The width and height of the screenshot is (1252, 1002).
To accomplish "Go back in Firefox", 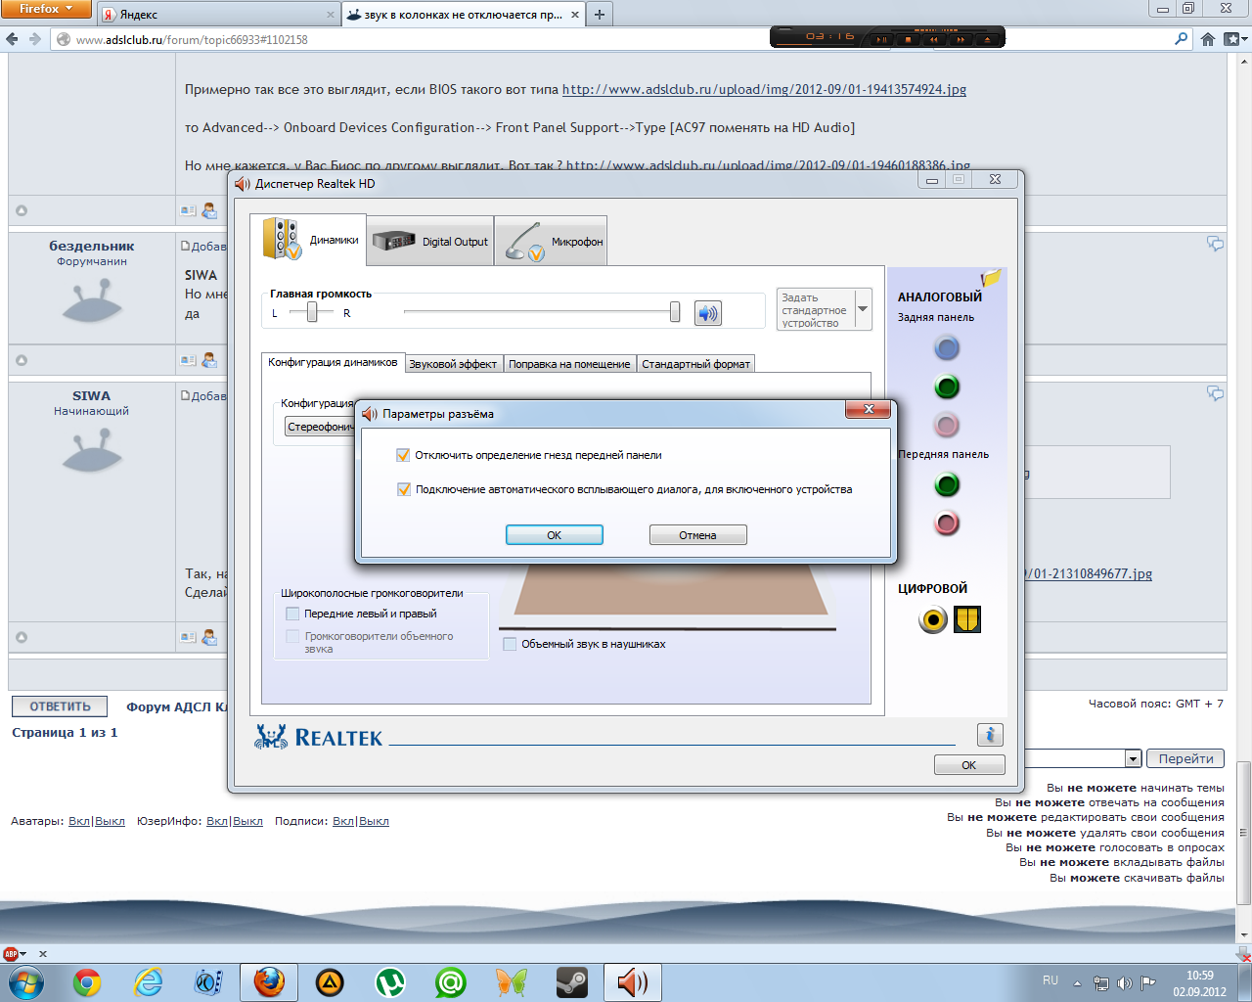I will click(13, 39).
